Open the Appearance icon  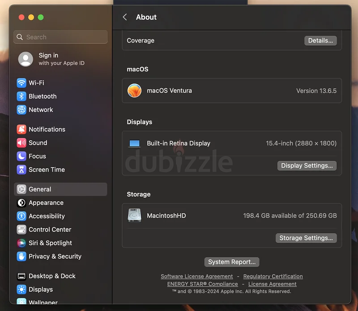pos(21,203)
